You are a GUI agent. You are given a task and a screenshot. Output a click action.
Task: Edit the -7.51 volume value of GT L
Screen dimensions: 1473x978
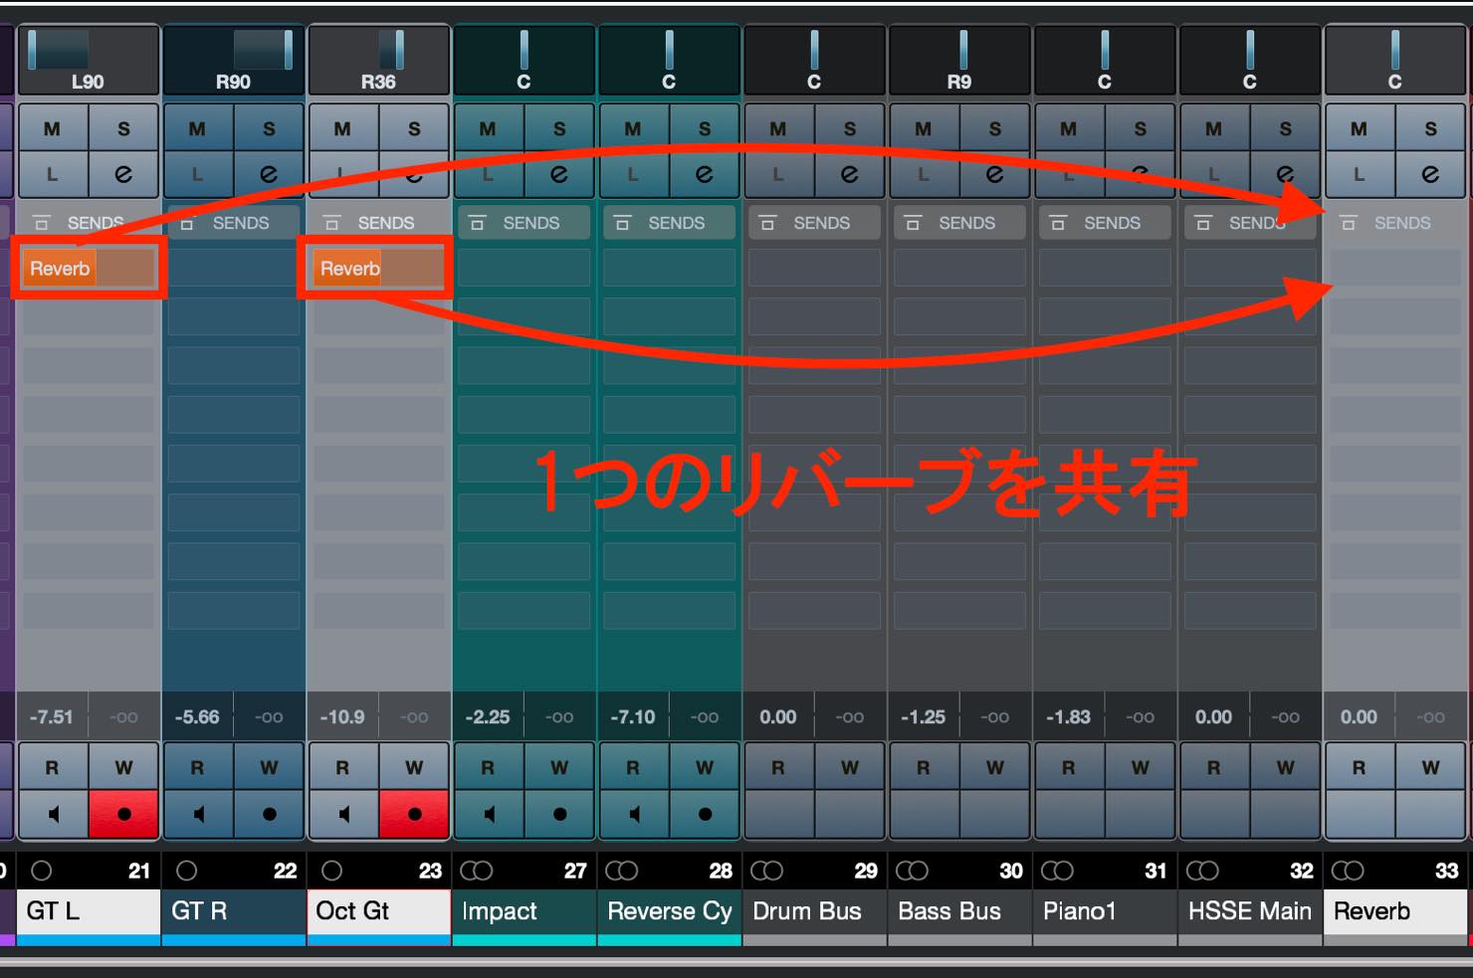point(52,717)
